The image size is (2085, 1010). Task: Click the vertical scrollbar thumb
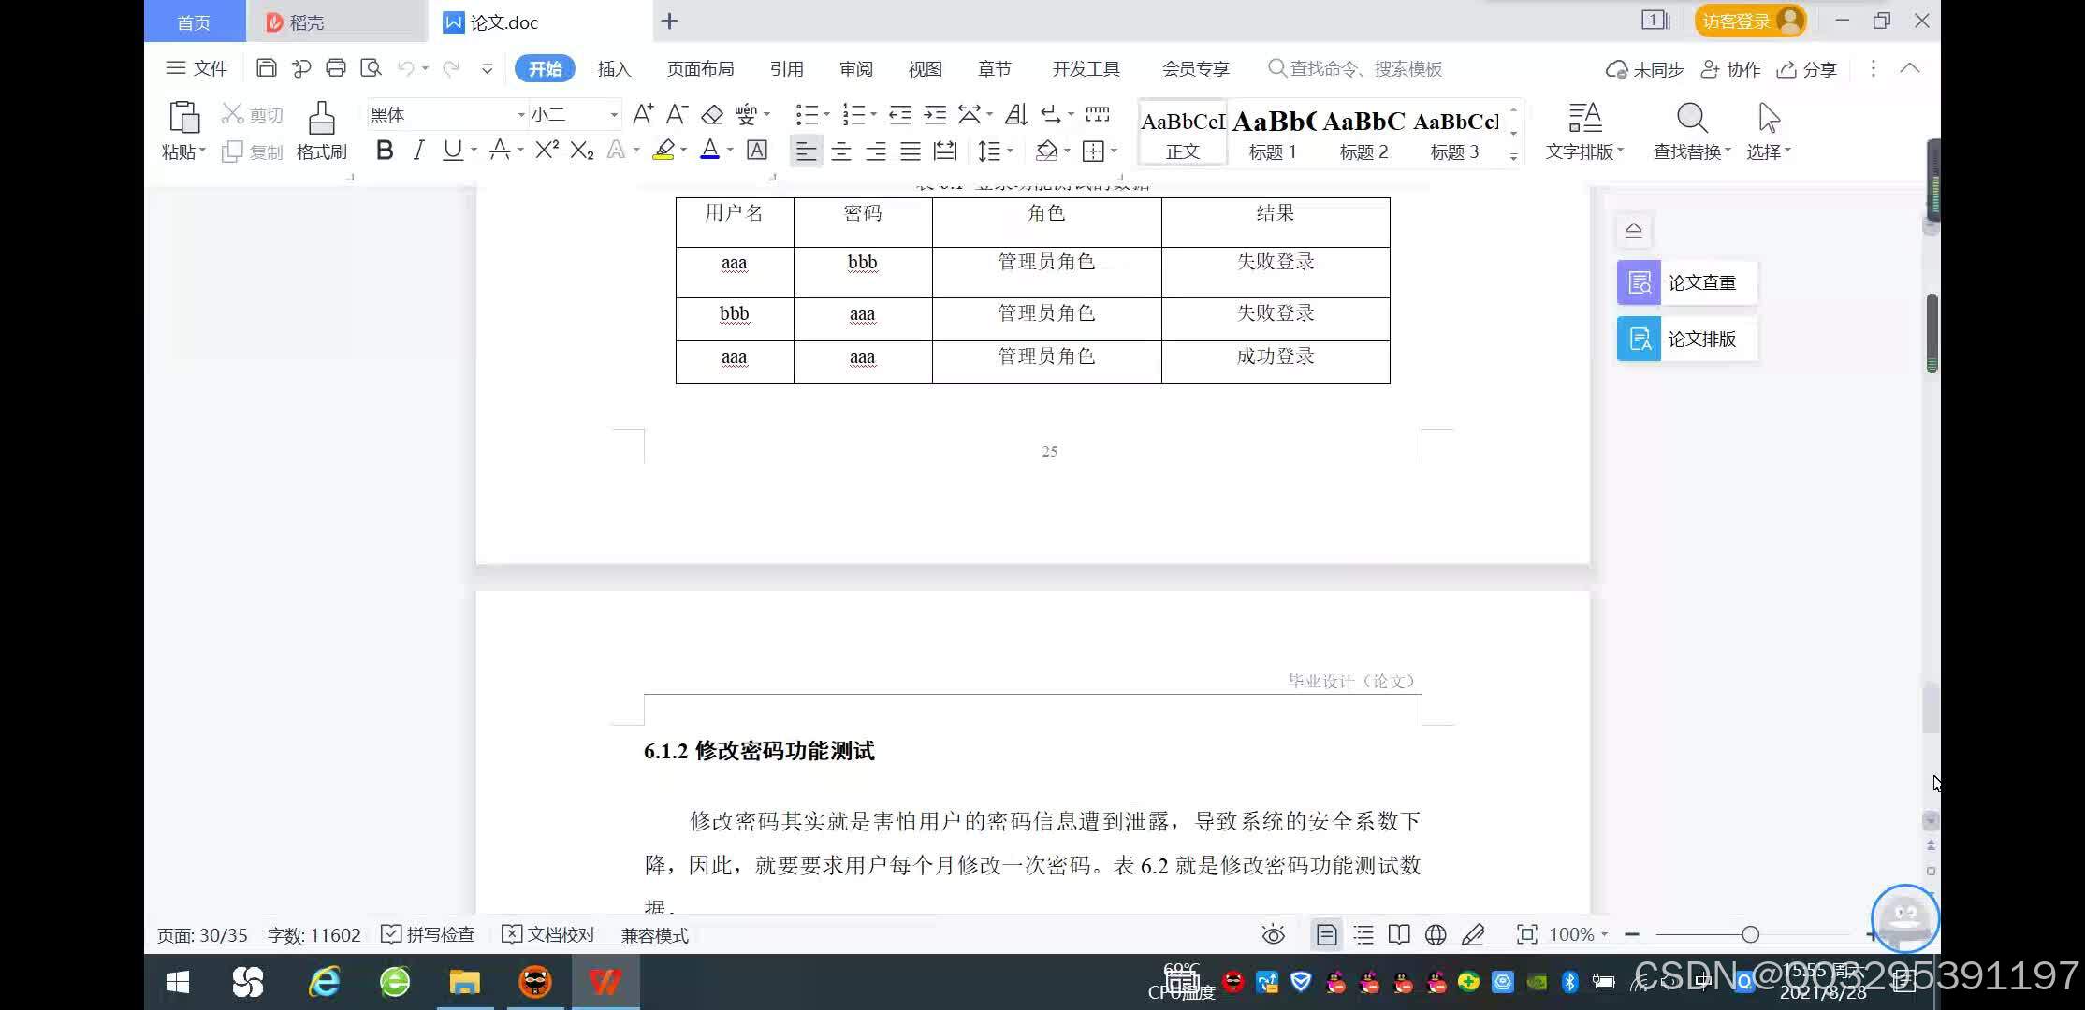pos(1931,333)
